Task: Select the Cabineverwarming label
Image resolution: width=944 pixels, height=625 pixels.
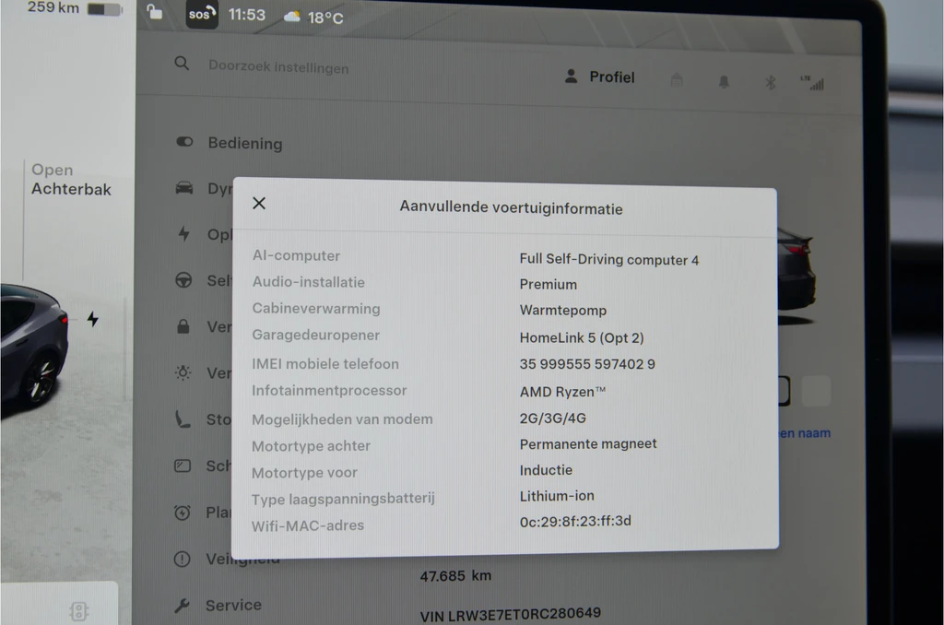Action: (x=316, y=308)
